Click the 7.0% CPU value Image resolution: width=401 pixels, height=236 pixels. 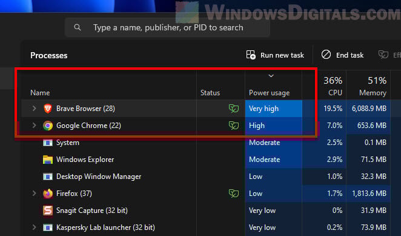pyautogui.click(x=334, y=126)
